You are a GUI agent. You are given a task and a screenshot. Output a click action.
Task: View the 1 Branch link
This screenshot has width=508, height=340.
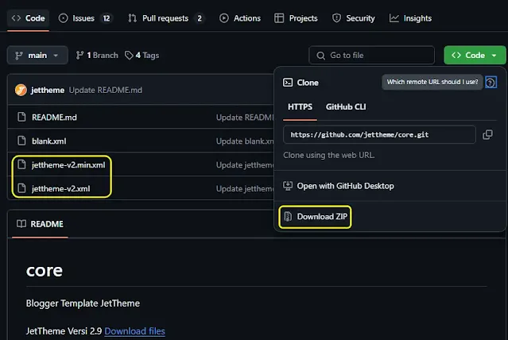[97, 56]
